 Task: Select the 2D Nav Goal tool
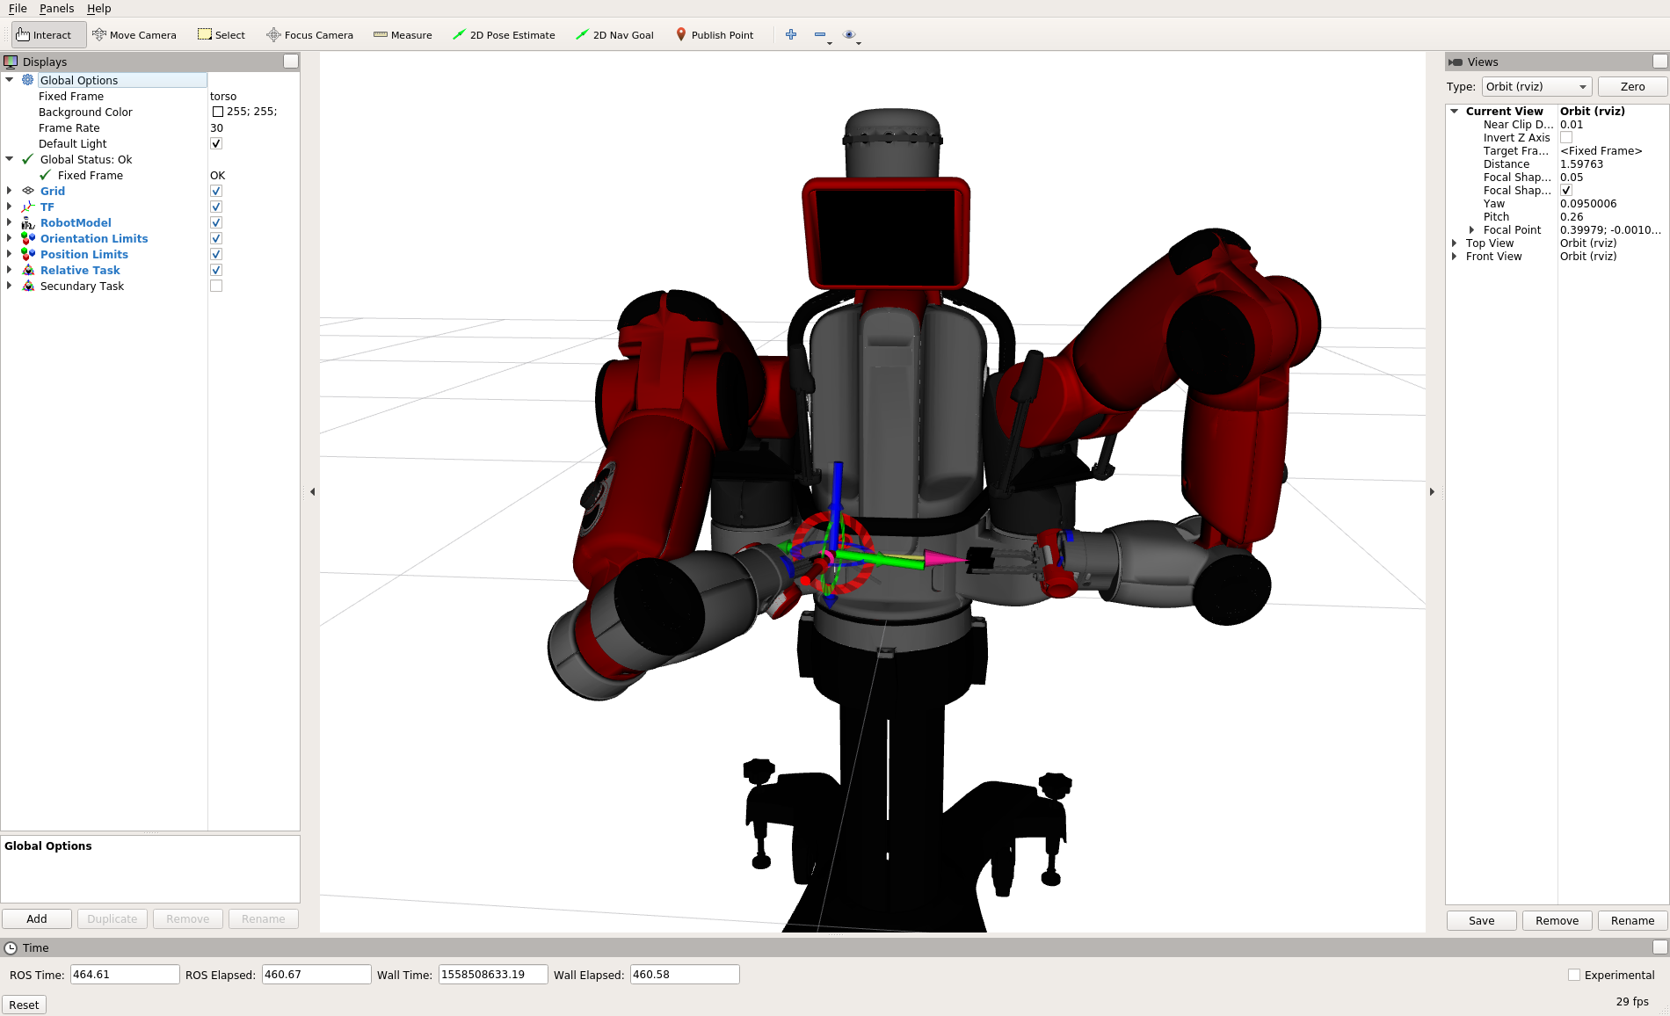coord(614,35)
